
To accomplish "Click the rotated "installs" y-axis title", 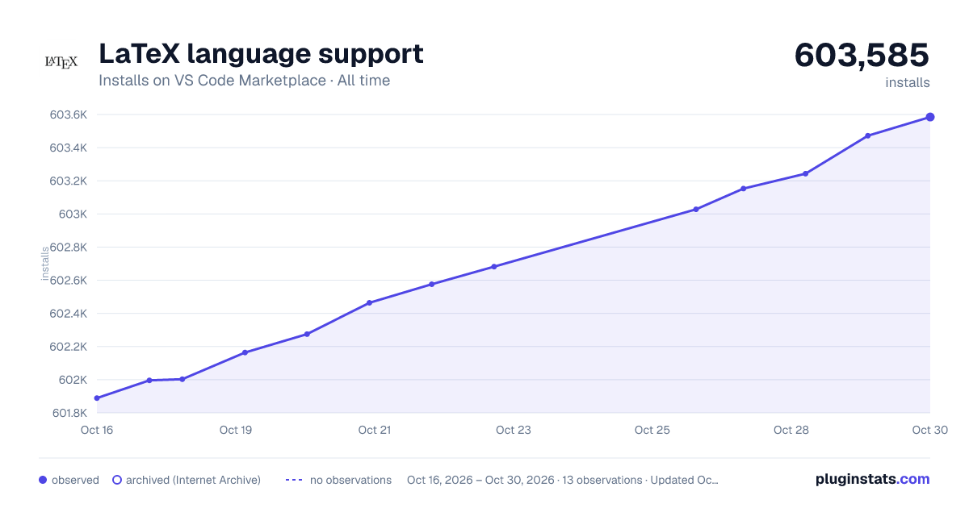I will [x=46, y=264].
